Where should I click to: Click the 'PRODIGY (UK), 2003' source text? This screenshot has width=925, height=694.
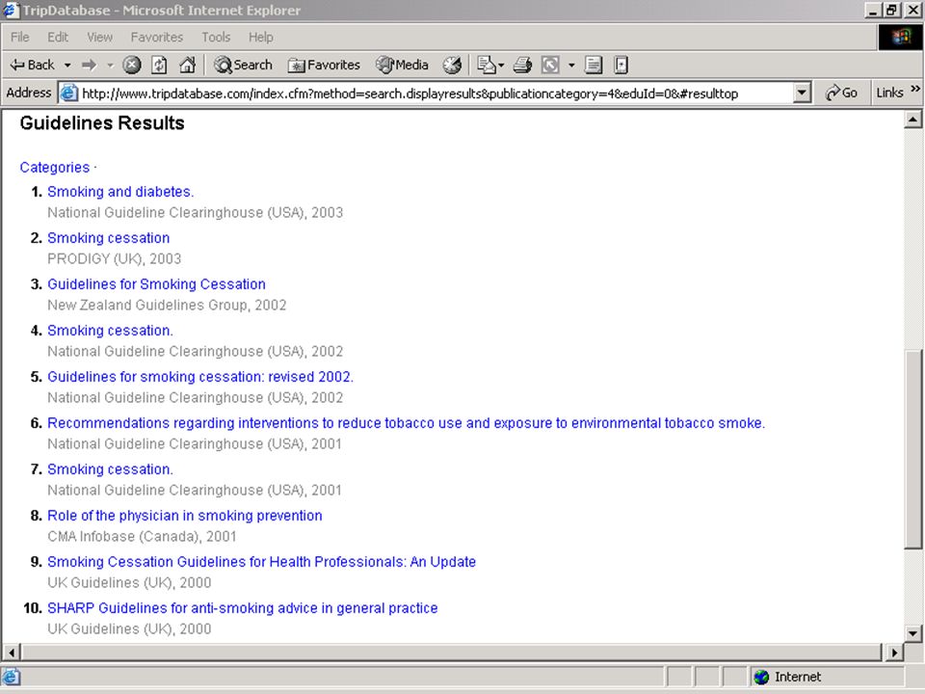115,259
